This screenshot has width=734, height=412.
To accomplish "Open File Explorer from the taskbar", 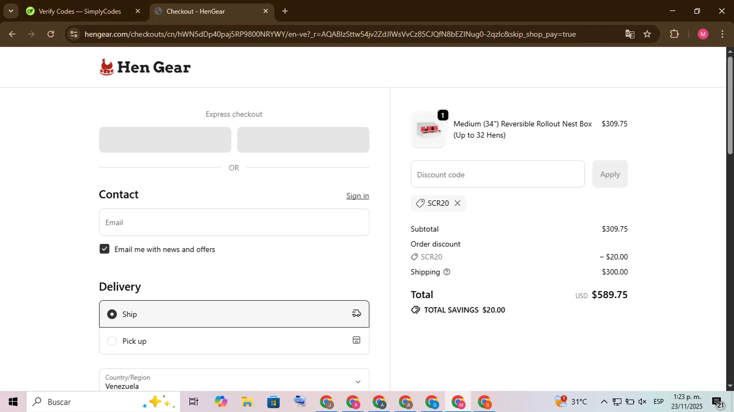I will pos(247,402).
